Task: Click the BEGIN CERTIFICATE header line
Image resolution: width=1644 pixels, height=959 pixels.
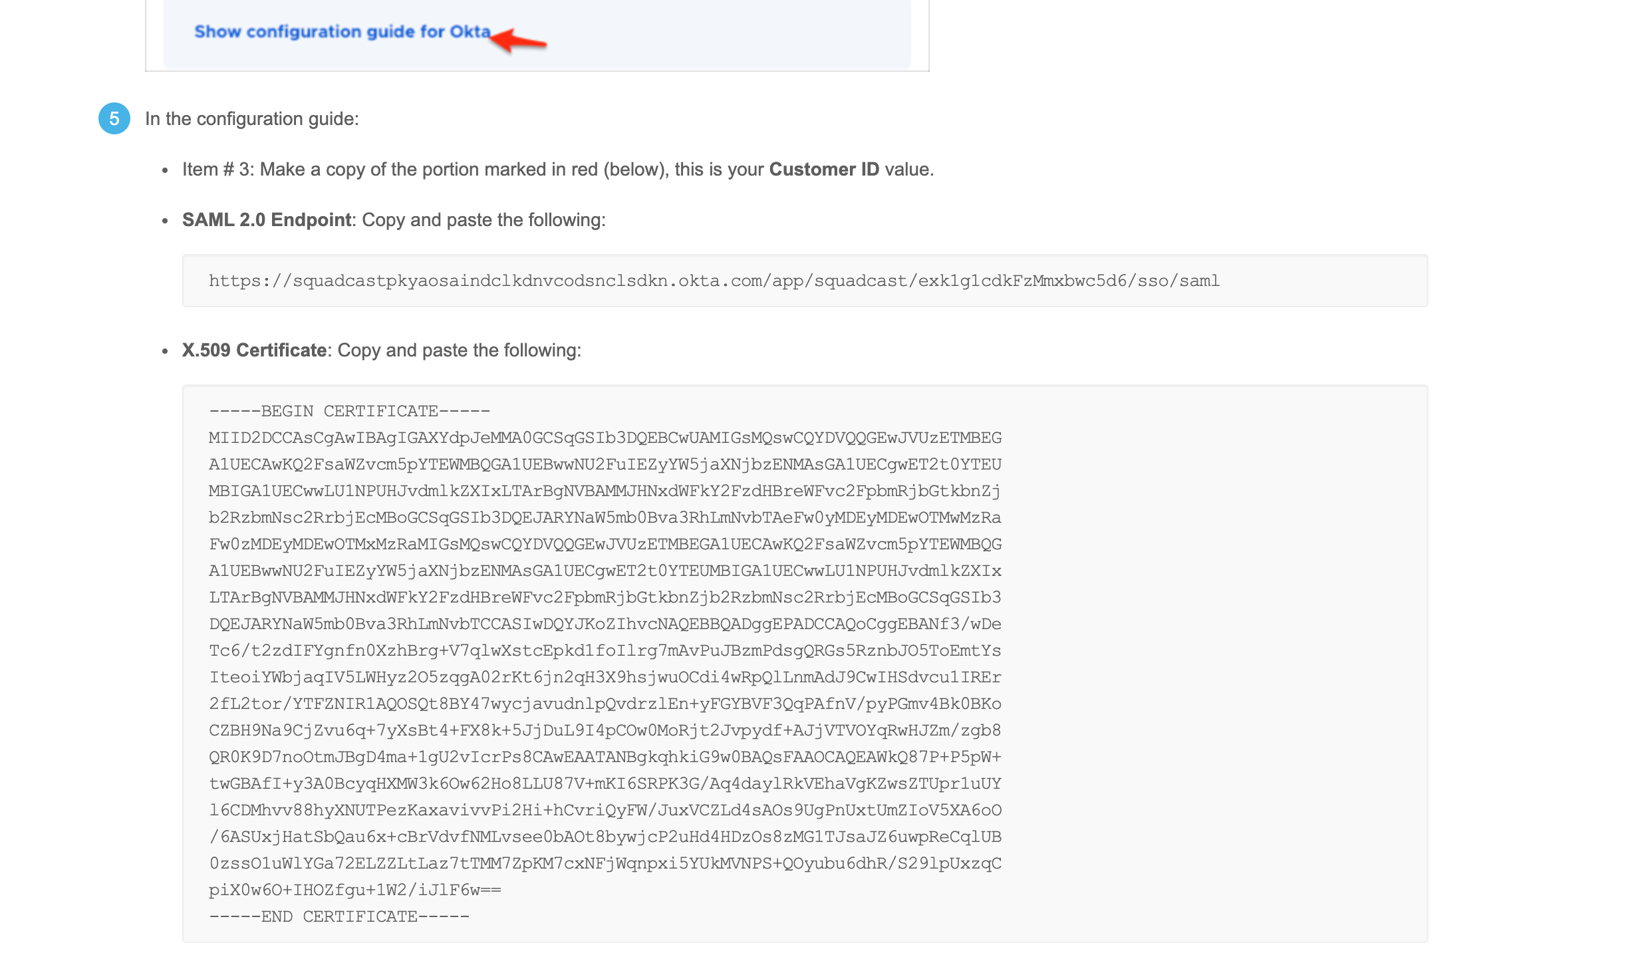Action: click(x=349, y=411)
